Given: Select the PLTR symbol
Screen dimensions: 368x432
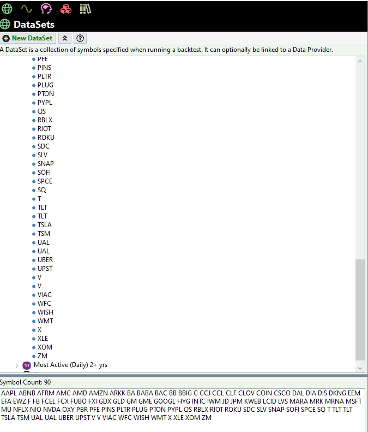Looking at the screenshot, I should pos(44,76).
